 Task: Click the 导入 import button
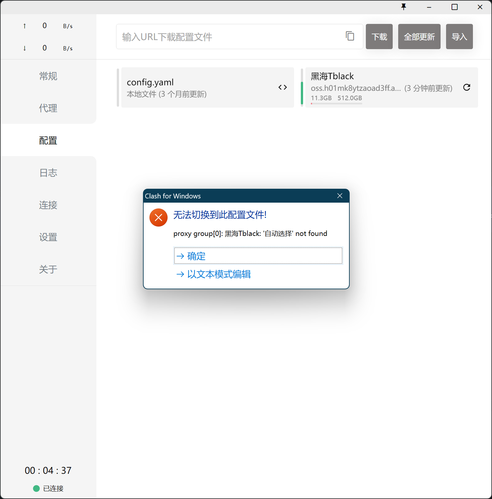click(x=459, y=37)
